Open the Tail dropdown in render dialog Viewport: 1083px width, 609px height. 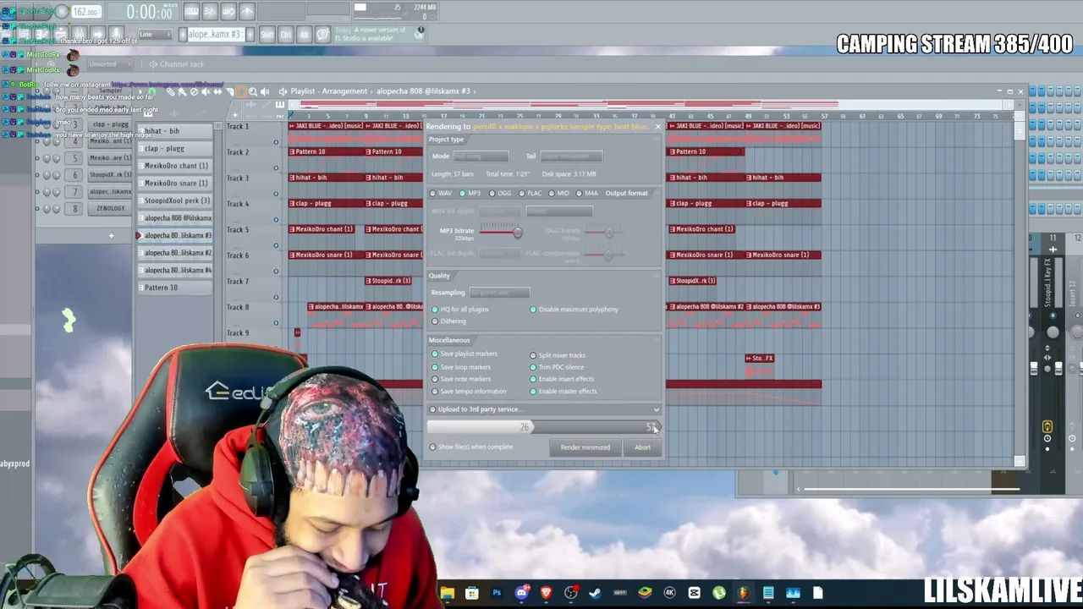point(571,156)
